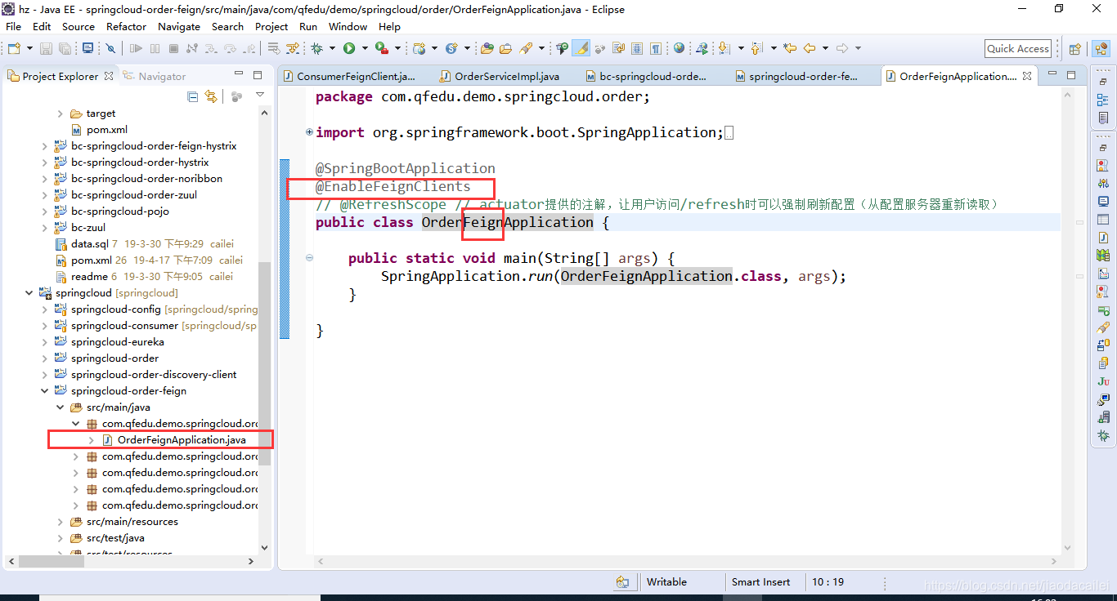Click the Open Type folder icon

pos(487,49)
